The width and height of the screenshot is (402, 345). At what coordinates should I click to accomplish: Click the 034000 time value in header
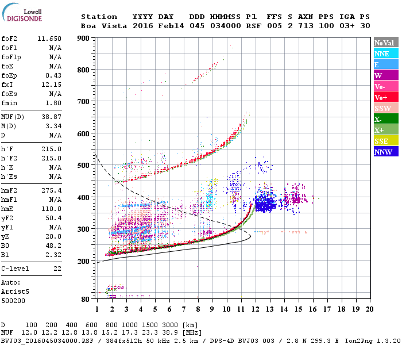tap(226, 26)
